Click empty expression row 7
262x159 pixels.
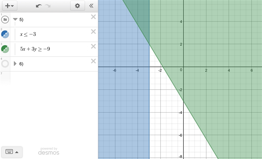point(49,79)
